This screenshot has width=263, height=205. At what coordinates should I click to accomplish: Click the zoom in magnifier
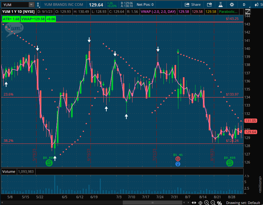(207, 203)
